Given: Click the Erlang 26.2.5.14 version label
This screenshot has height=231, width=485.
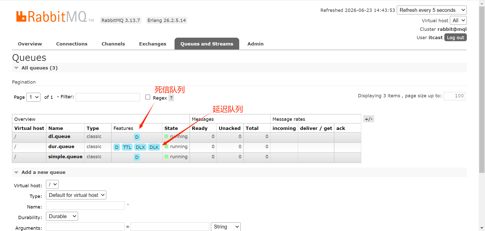Looking at the screenshot, I should [x=167, y=20].
